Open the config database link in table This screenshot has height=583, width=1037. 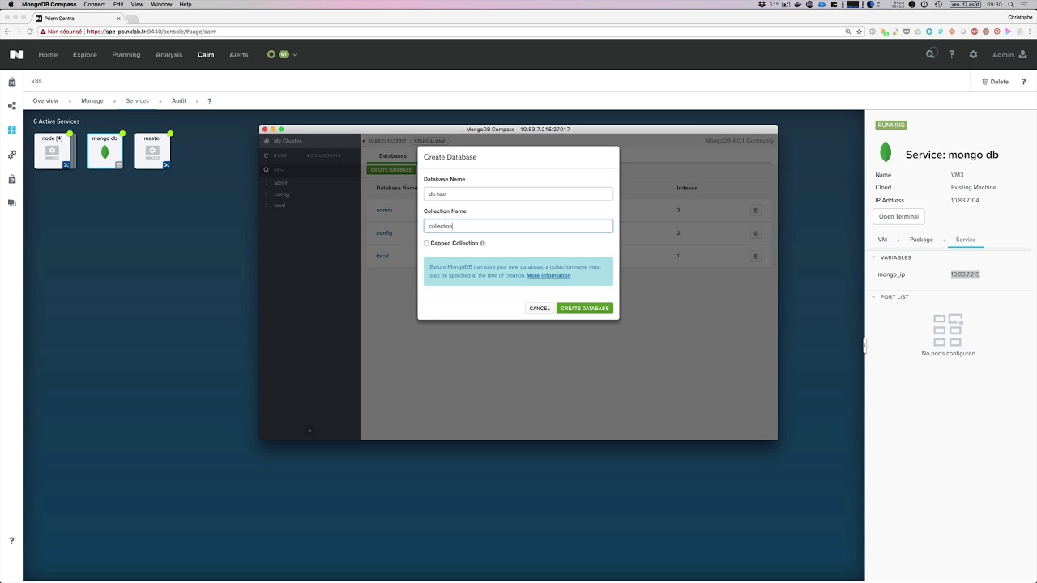384,233
